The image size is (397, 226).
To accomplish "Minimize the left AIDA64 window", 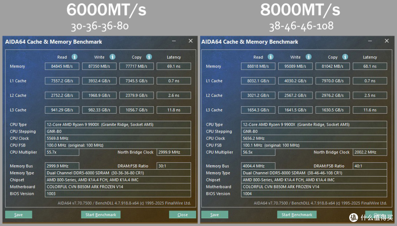I will (174, 41).
